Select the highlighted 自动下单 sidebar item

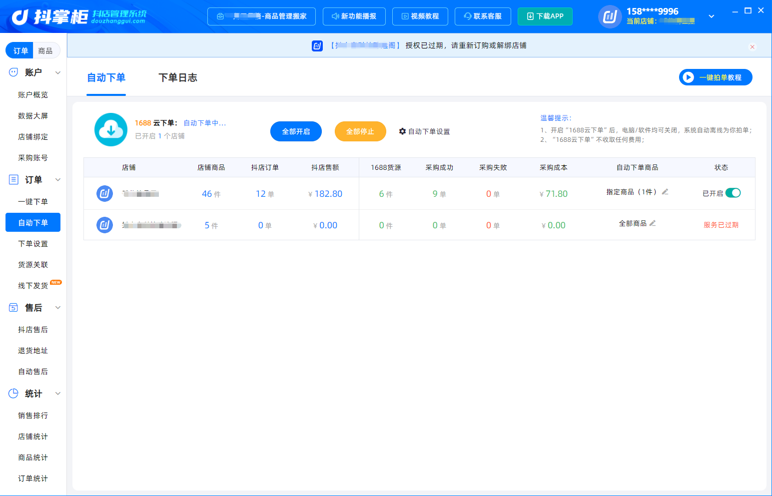pyautogui.click(x=33, y=222)
